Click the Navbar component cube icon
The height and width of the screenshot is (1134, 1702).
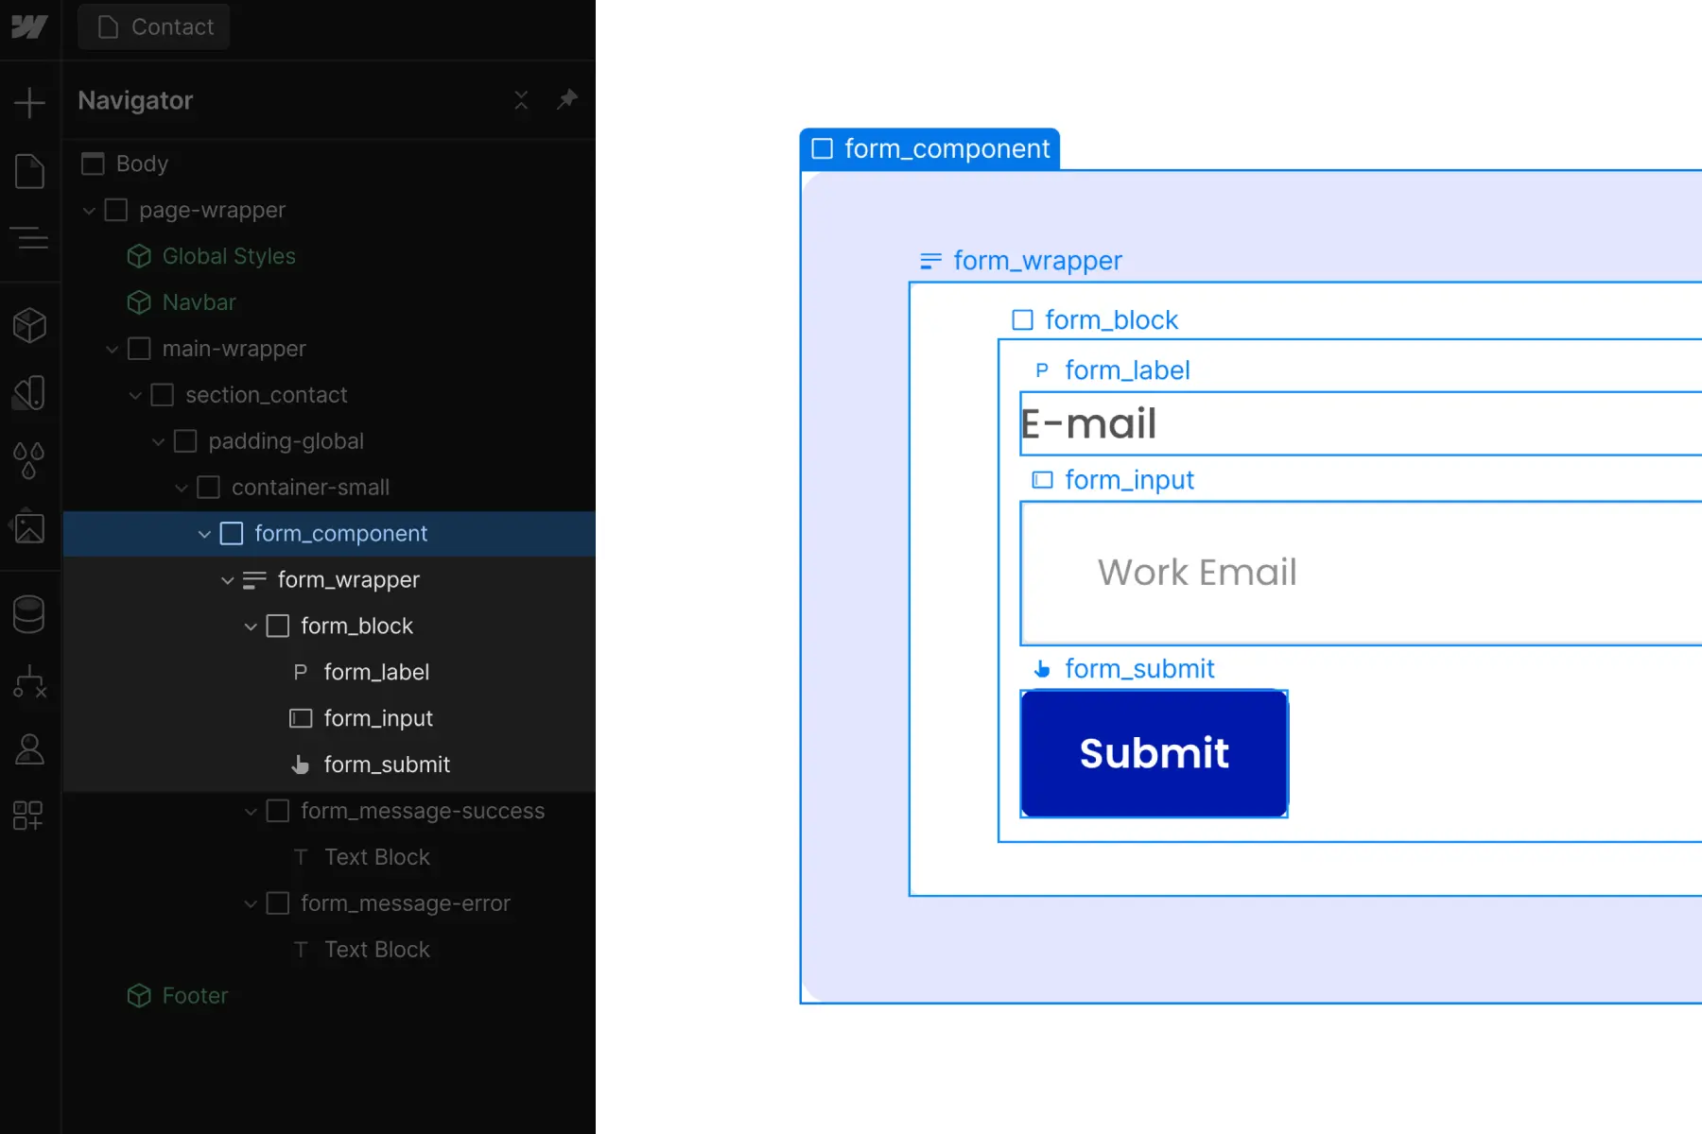(139, 302)
